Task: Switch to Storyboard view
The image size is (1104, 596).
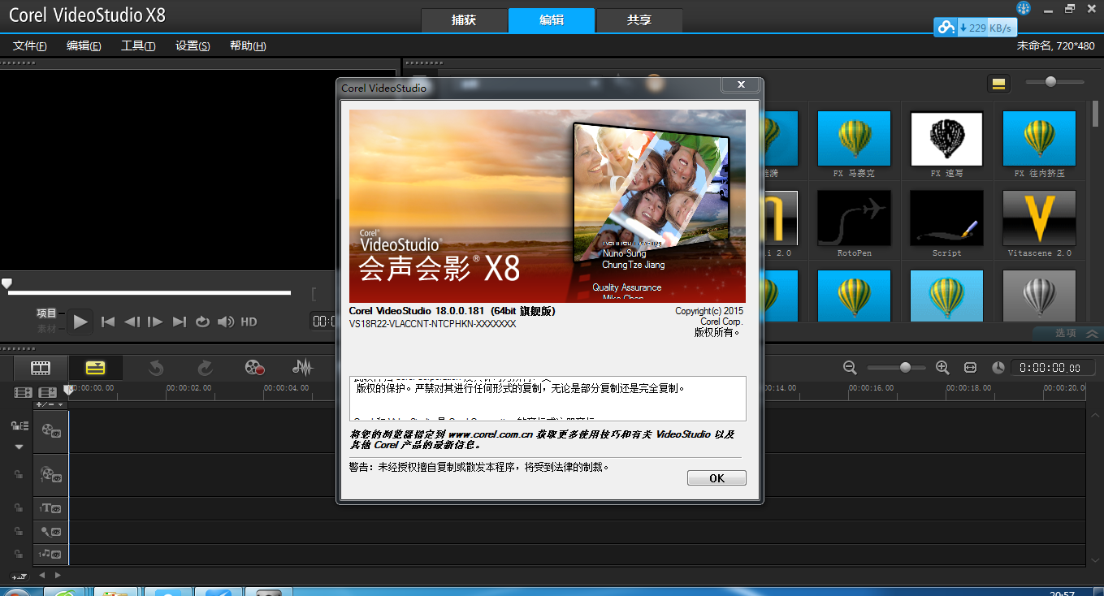Action: coord(41,368)
